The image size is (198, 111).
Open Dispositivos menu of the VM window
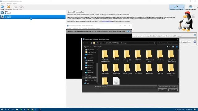click(92, 28)
